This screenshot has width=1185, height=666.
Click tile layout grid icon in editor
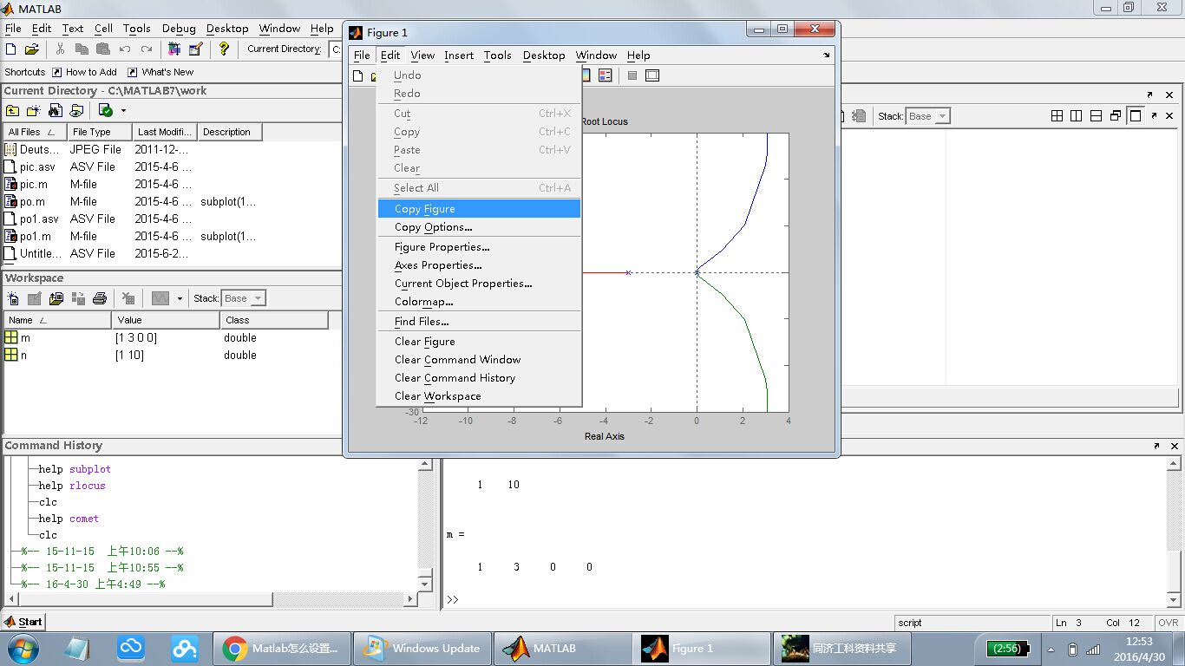(x=1057, y=115)
